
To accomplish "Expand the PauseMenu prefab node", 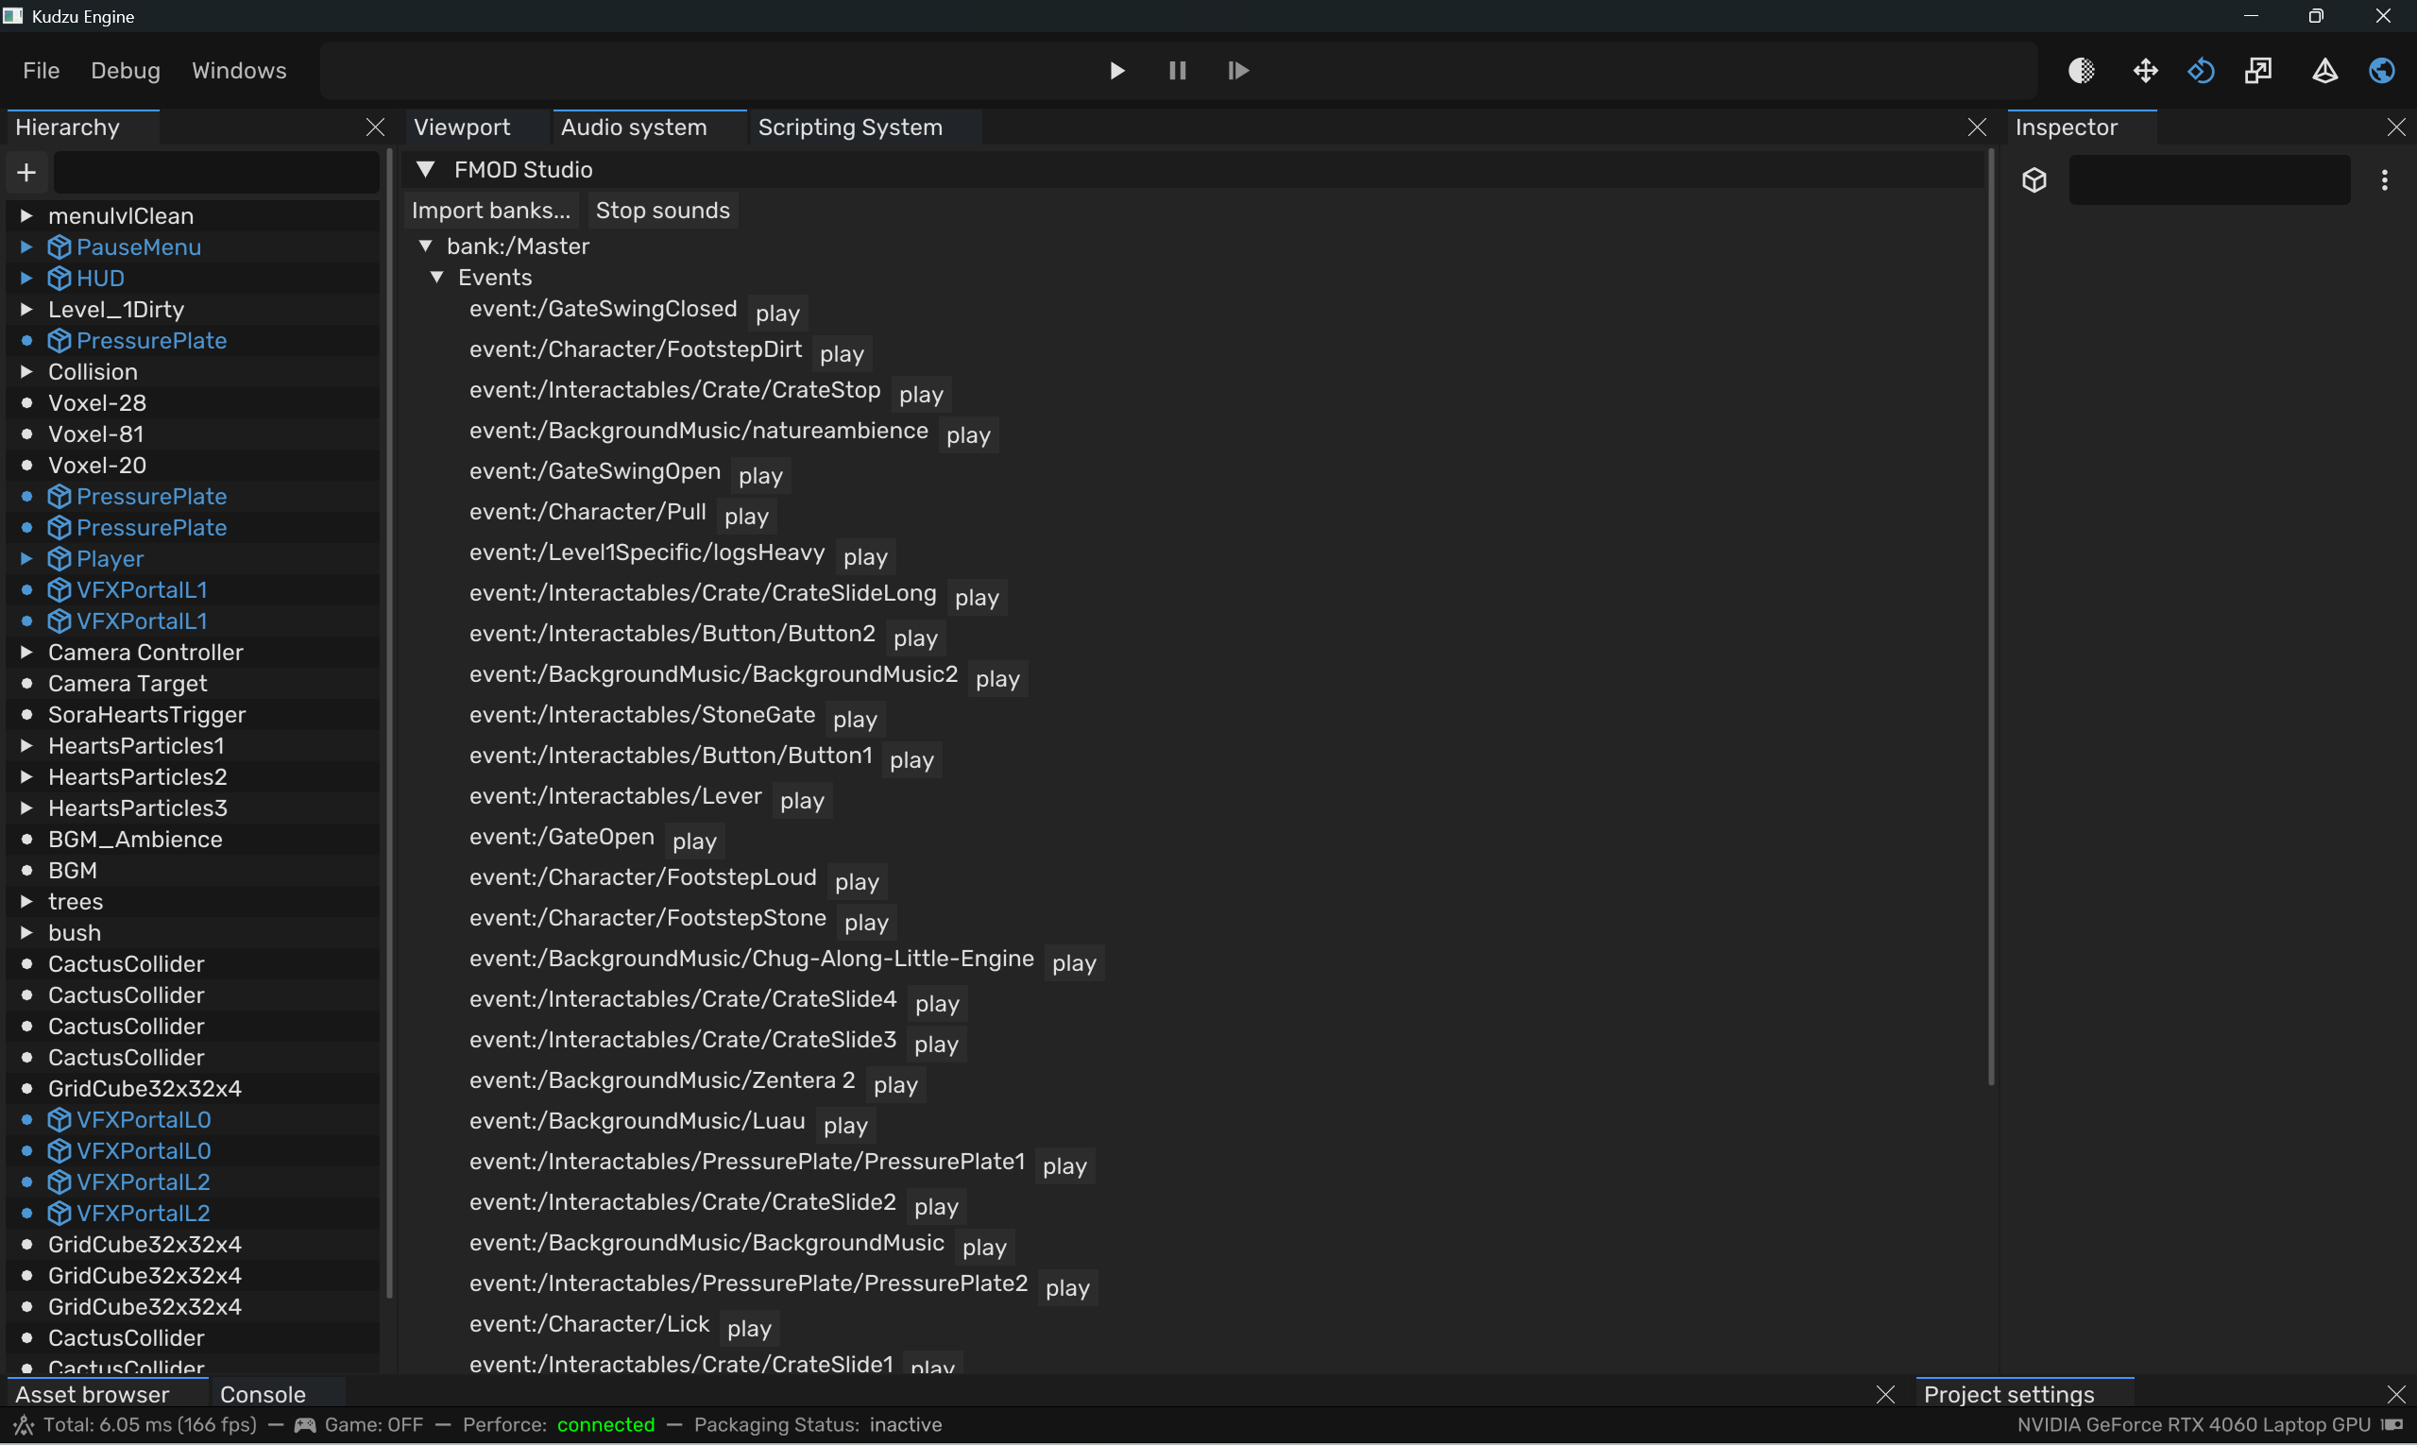I will tap(26, 247).
